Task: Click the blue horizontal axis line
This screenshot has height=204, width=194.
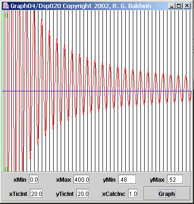Action: pos(97,91)
